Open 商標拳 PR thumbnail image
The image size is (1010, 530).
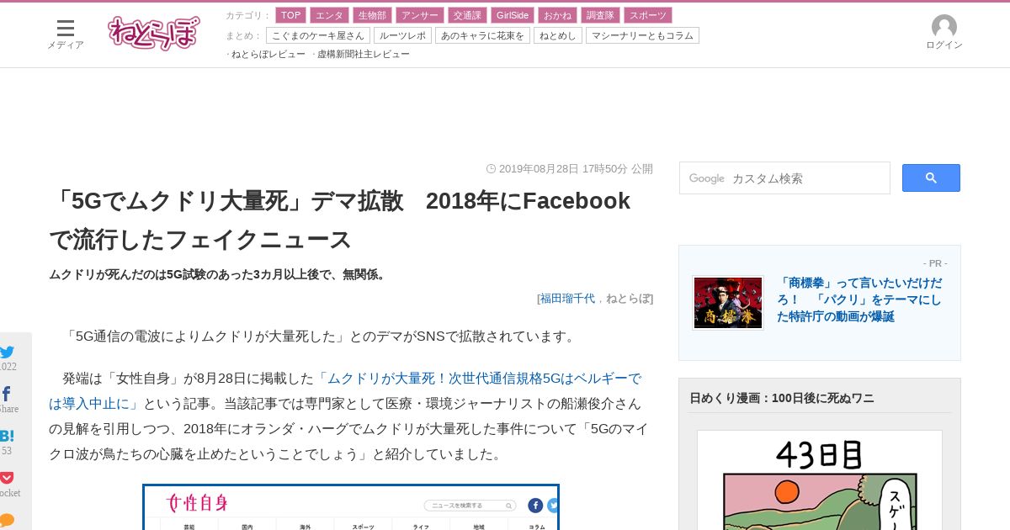coord(728,303)
